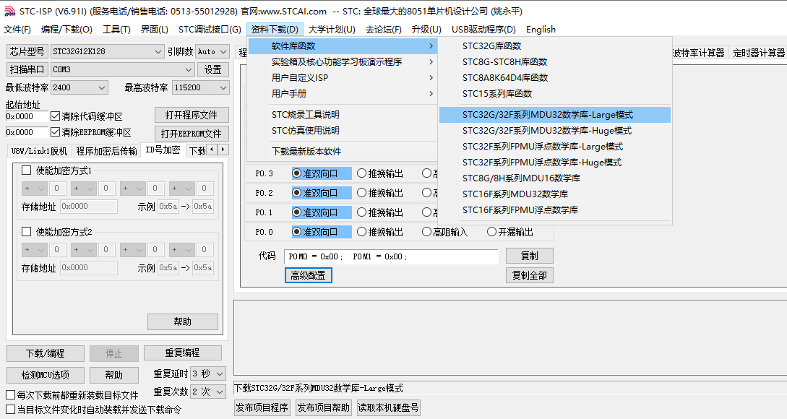Switch language via English menu
This screenshot has height=419, width=787.
tap(541, 30)
